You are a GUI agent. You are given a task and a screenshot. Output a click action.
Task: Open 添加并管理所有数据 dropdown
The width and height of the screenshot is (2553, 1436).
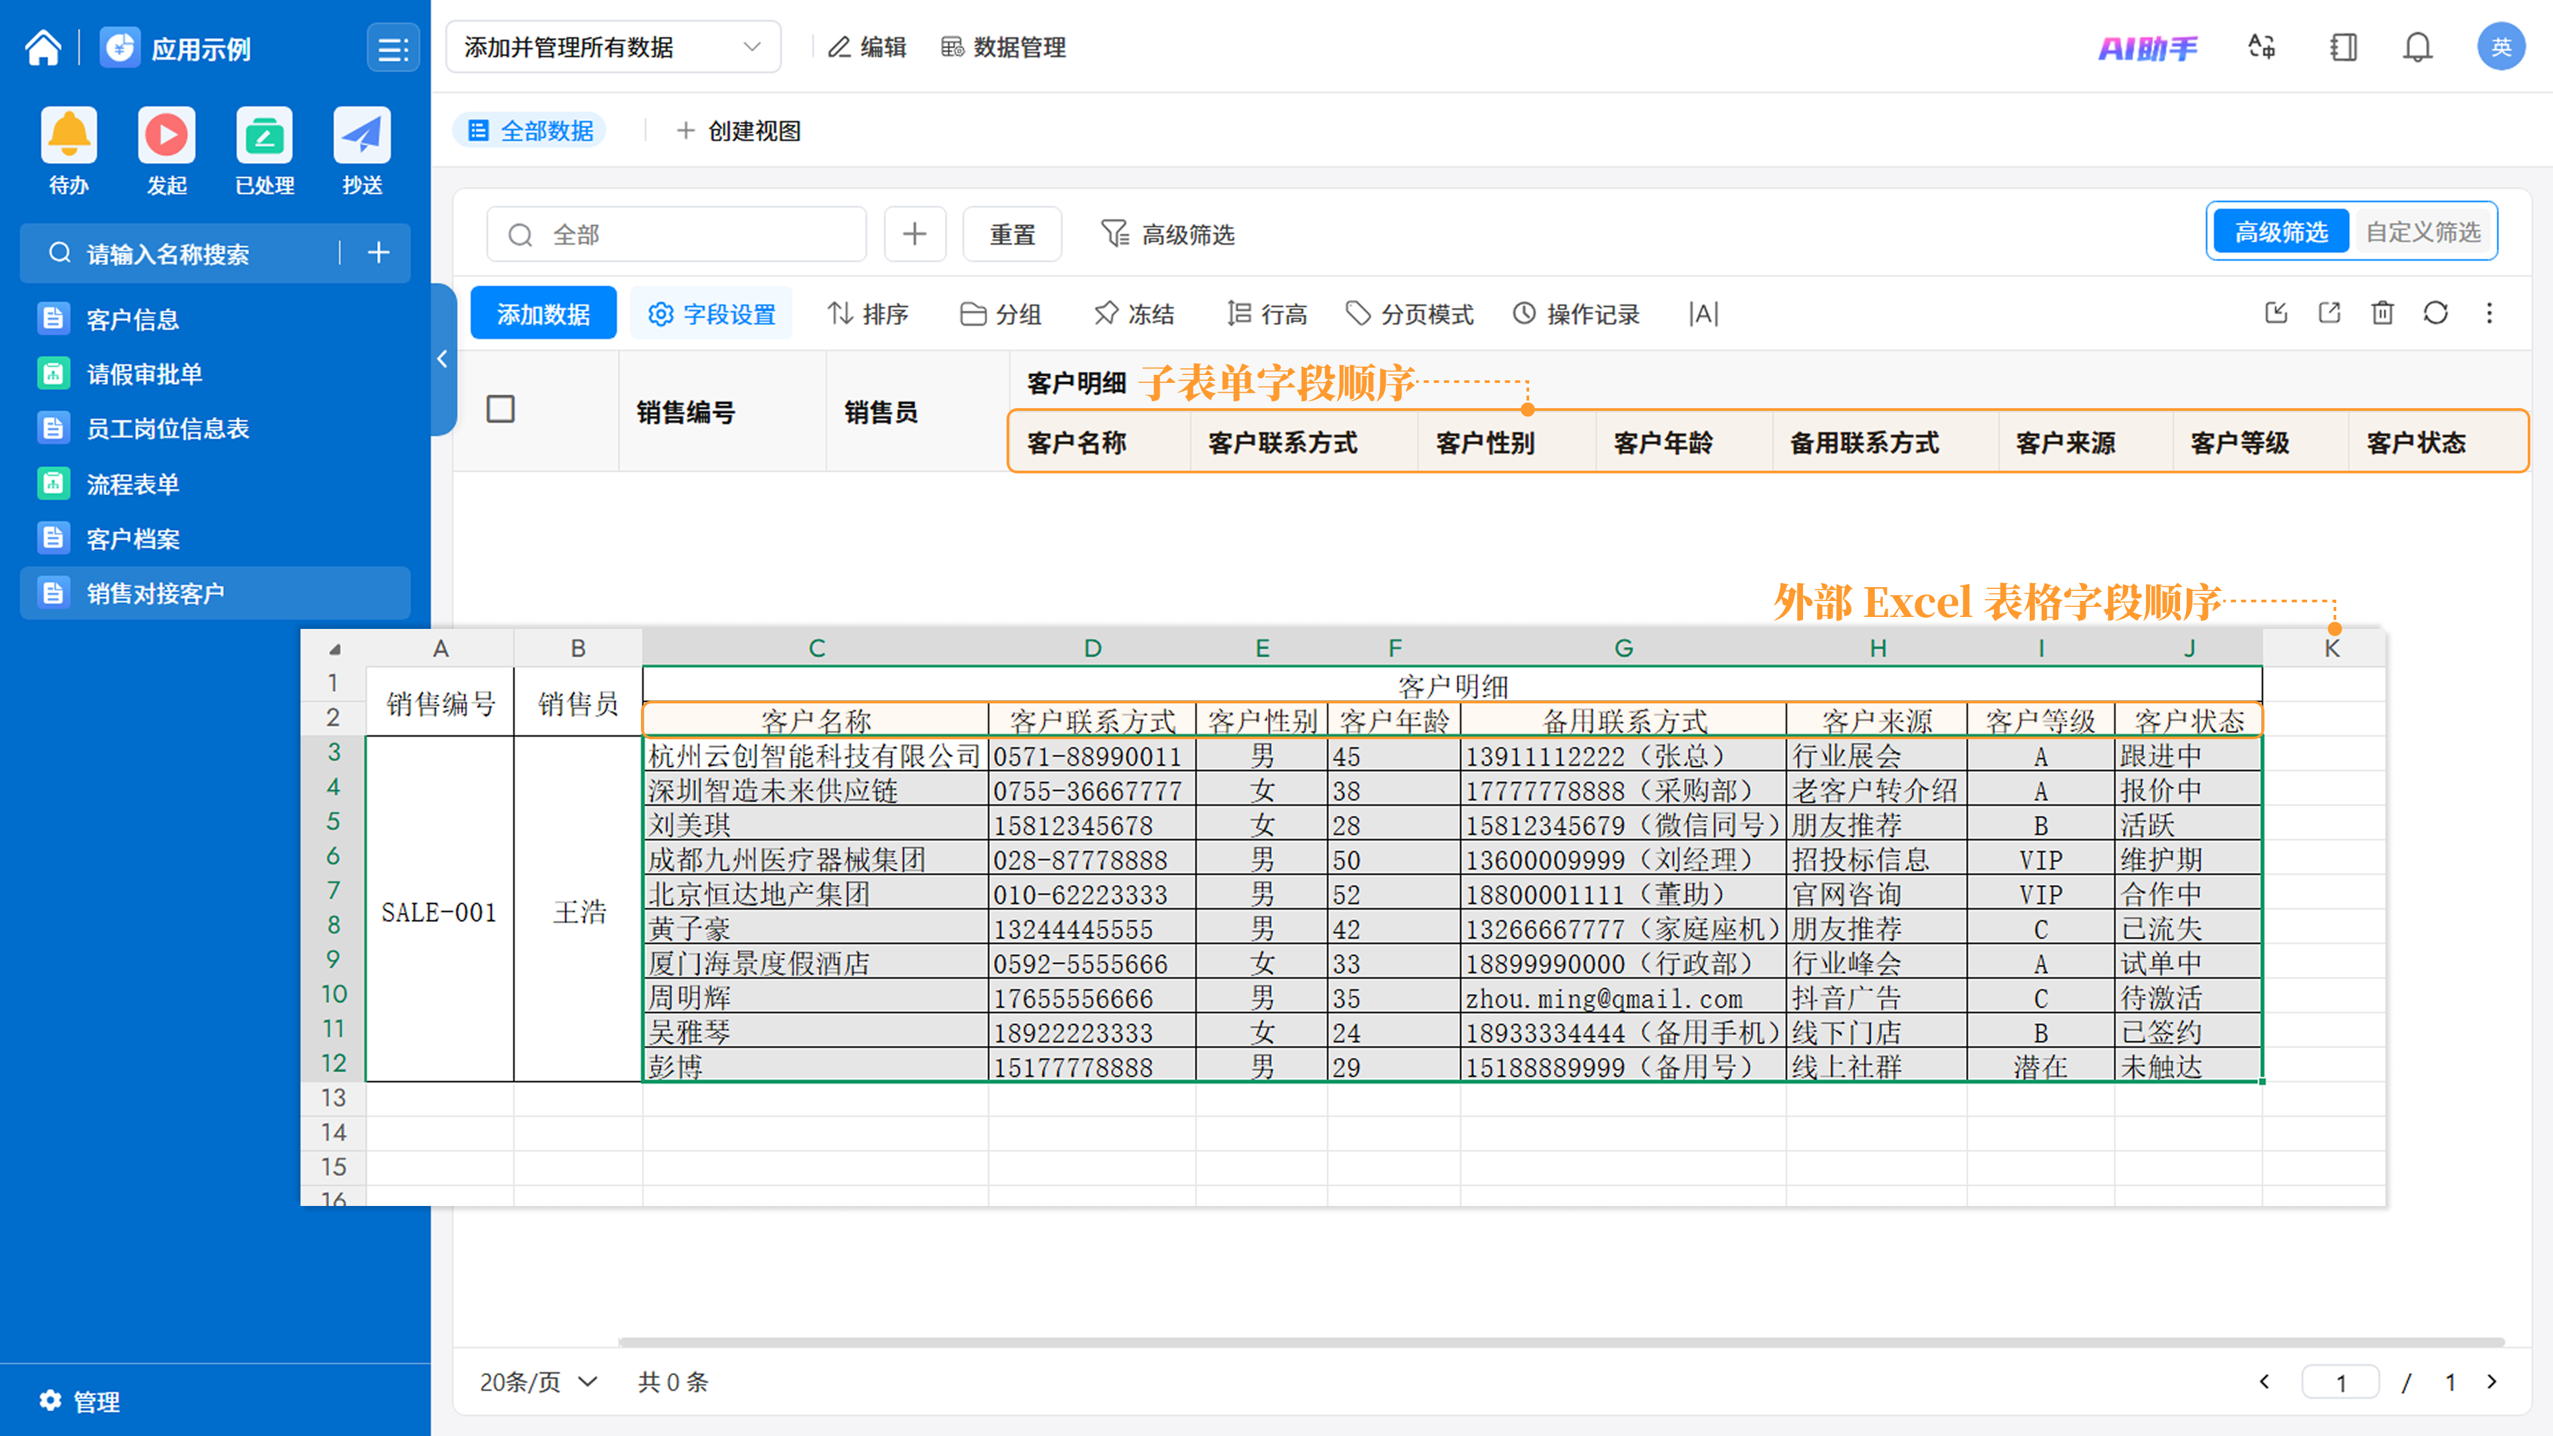tap(614, 47)
